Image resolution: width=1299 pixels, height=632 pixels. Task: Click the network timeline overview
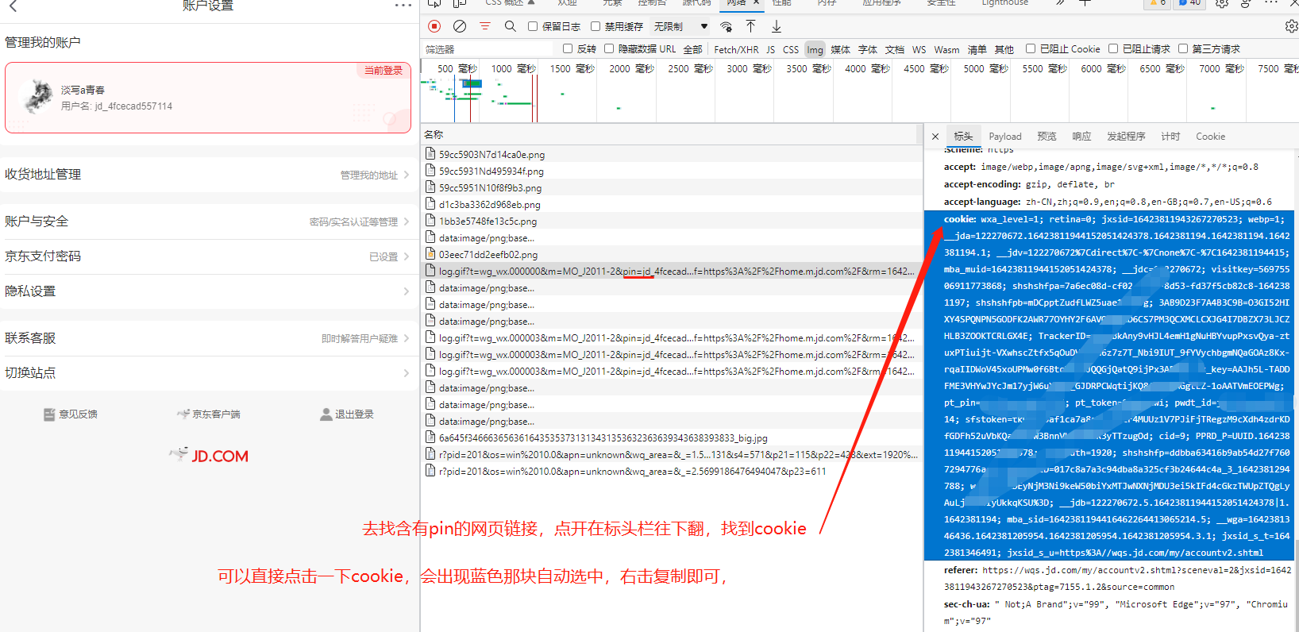(860, 91)
